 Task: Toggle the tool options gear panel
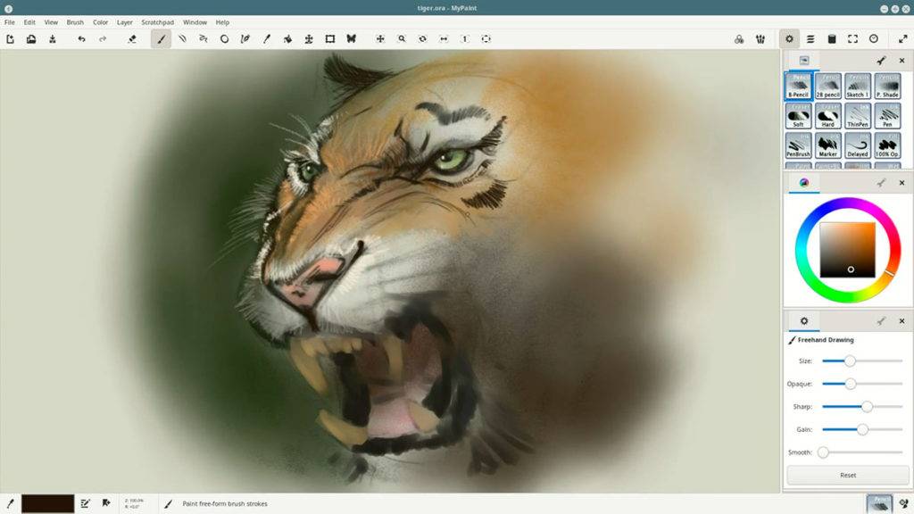point(789,39)
